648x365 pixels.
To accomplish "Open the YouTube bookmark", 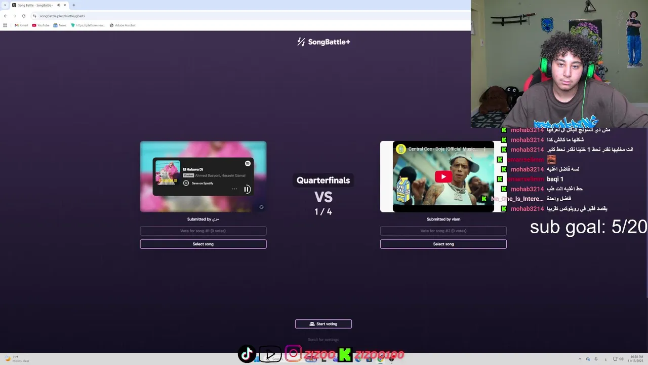I will click(40, 25).
